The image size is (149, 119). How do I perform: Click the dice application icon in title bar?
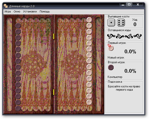point(6,6)
